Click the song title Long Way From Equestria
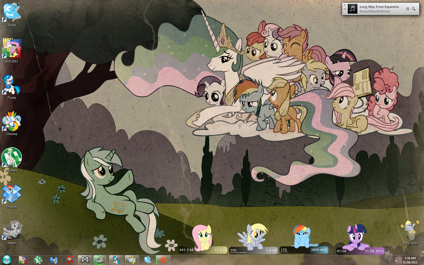 tap(379, 7)
